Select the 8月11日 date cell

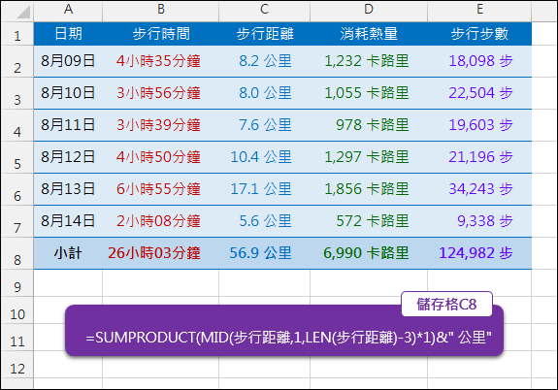[68, 125]
